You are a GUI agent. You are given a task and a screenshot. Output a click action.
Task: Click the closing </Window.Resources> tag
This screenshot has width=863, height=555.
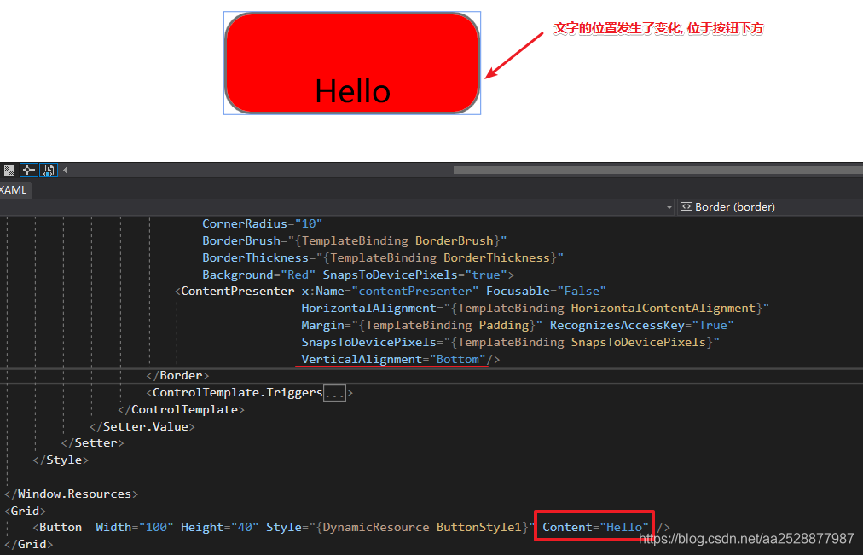(x=71, y=494)
